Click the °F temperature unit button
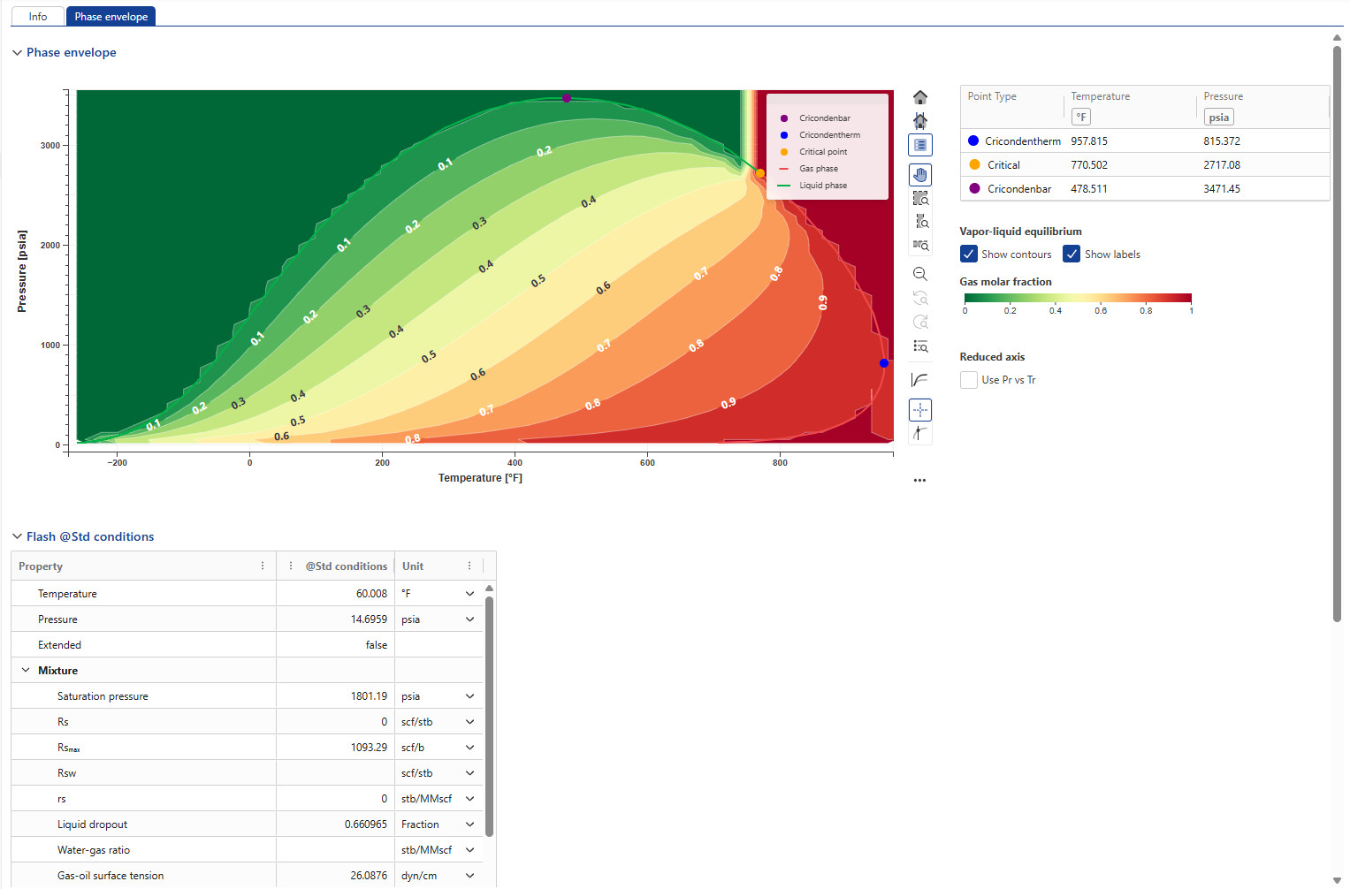 pos(1081,118)
